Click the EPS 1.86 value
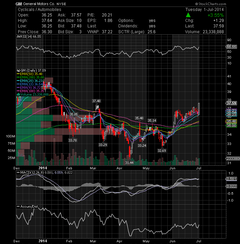The image size is (240, 244). point(108,21)
